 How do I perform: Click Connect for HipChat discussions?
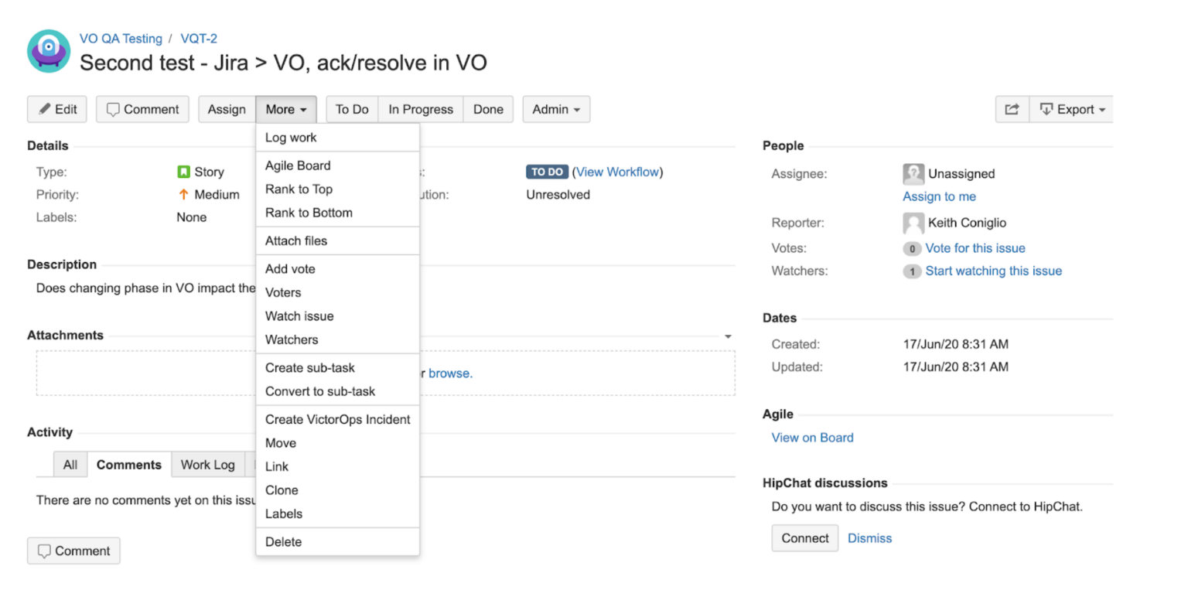[x=804, y=538]
